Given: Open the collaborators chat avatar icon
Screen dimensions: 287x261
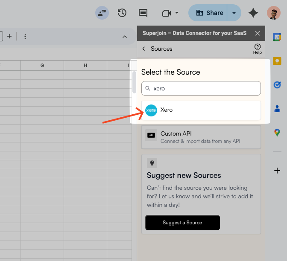Looking at the screenshot, I should (102, 13).
